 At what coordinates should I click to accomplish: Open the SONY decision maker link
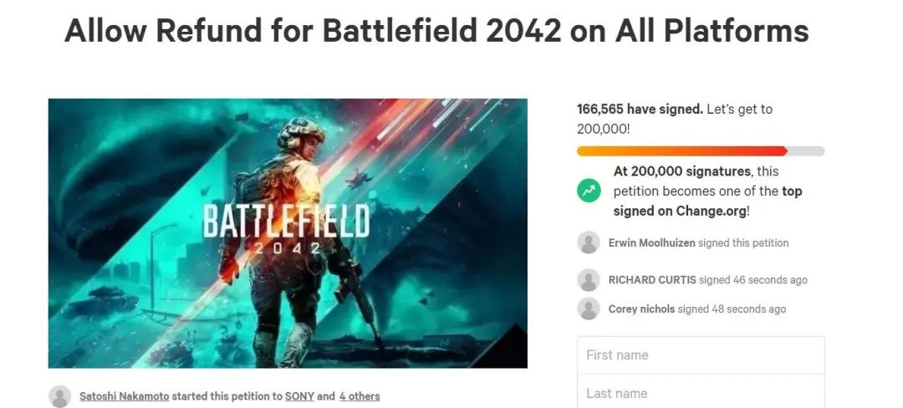click(299, 396)
